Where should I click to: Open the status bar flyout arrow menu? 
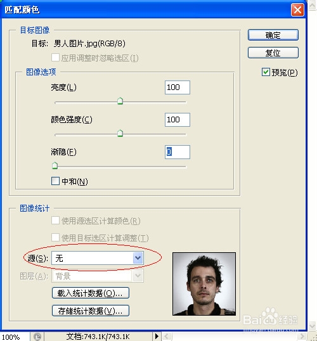tap(157, 337)
